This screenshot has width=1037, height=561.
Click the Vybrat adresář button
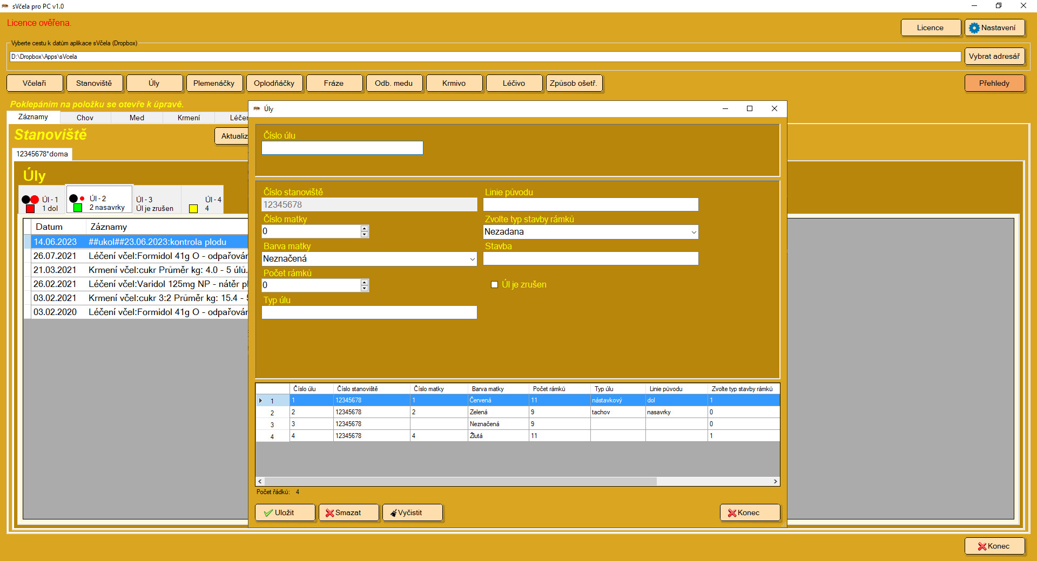click(x=994, y=56)
